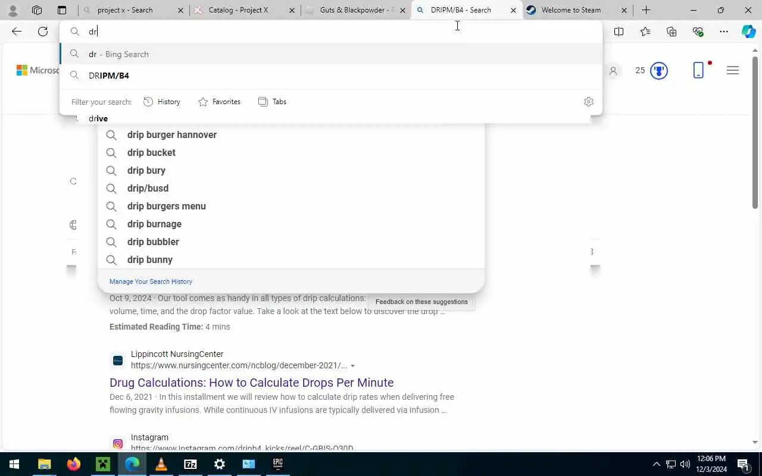
Task: Click the Instagram result site name
Action: point(149,437)
